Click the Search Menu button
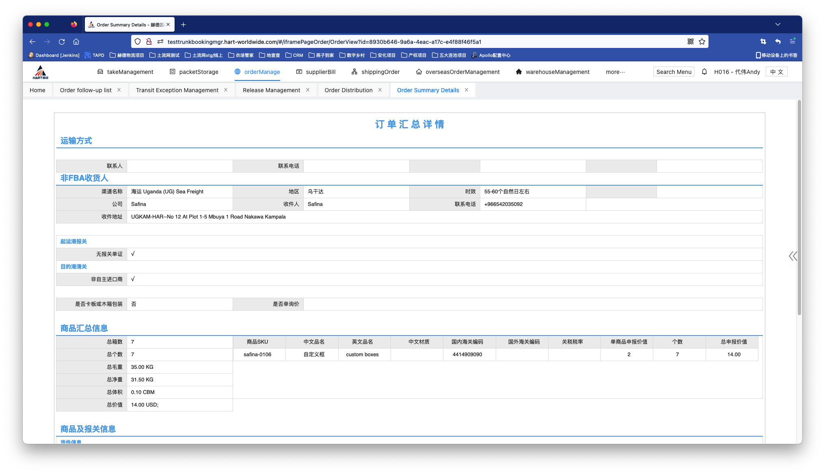Screen dimensions: 825x474 click(674, 72)
